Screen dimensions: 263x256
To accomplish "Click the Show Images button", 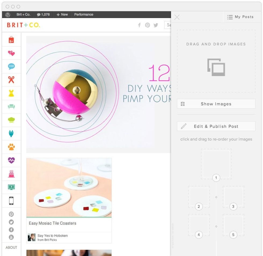I will (216, 104).
